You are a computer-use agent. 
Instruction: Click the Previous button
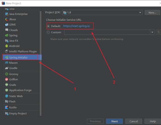(95, 121)
